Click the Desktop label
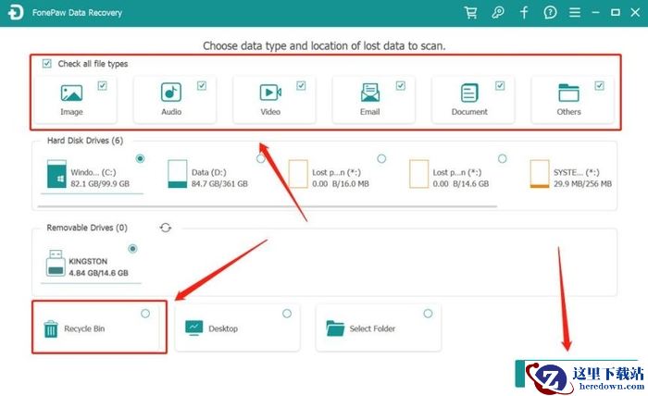This screenshot has height=396, width=648. [223, 328]
